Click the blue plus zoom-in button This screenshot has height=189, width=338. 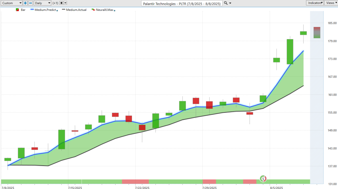click(25, 3)
